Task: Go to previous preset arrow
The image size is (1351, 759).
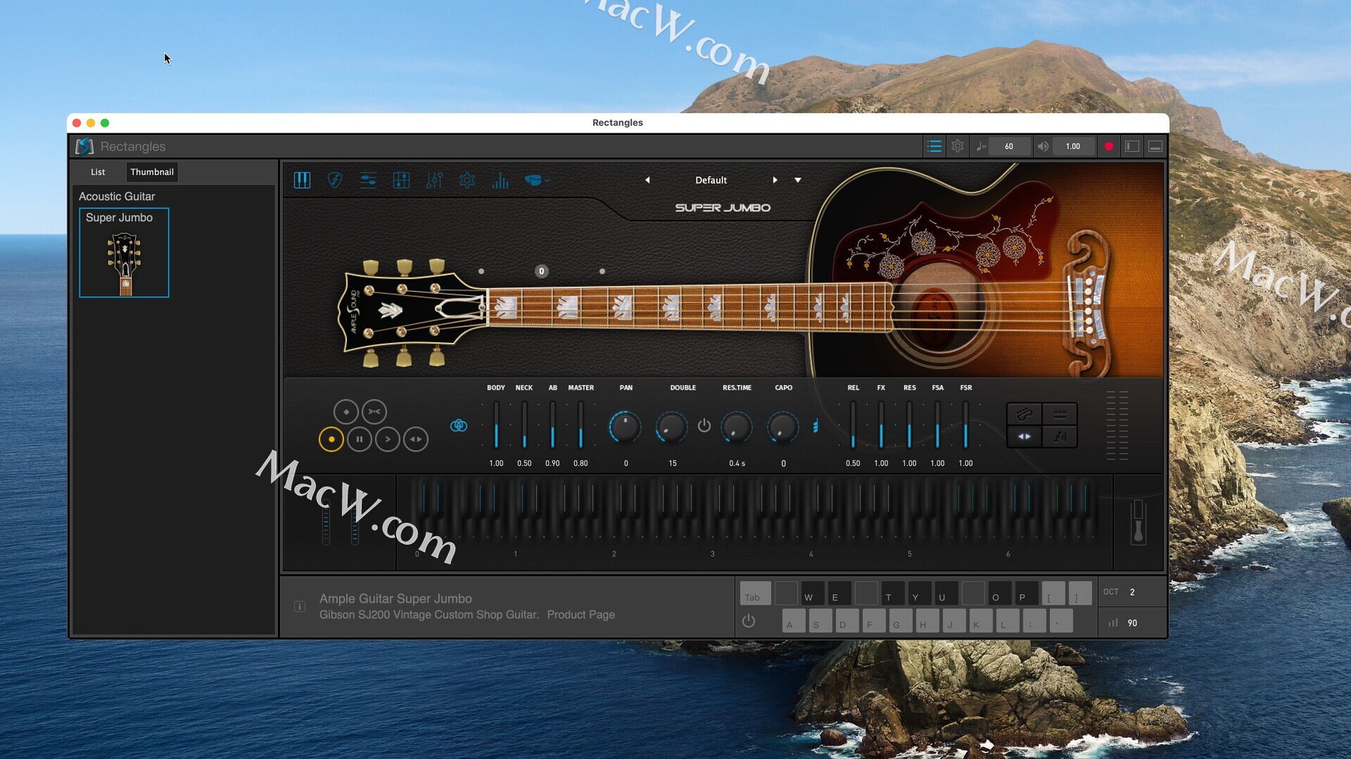Action: [x=647, y=180]
